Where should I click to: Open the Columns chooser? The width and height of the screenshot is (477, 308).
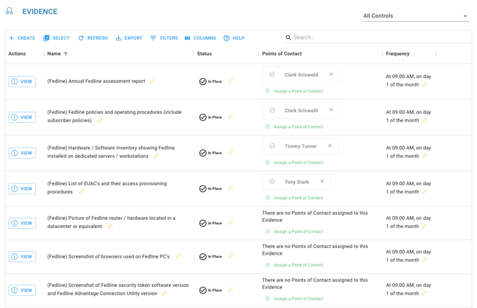tap(200, 38)
